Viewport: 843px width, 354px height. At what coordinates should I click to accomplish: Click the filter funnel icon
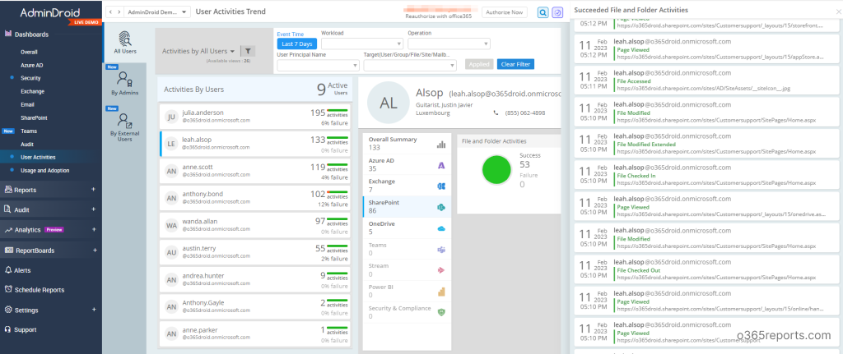247,51
